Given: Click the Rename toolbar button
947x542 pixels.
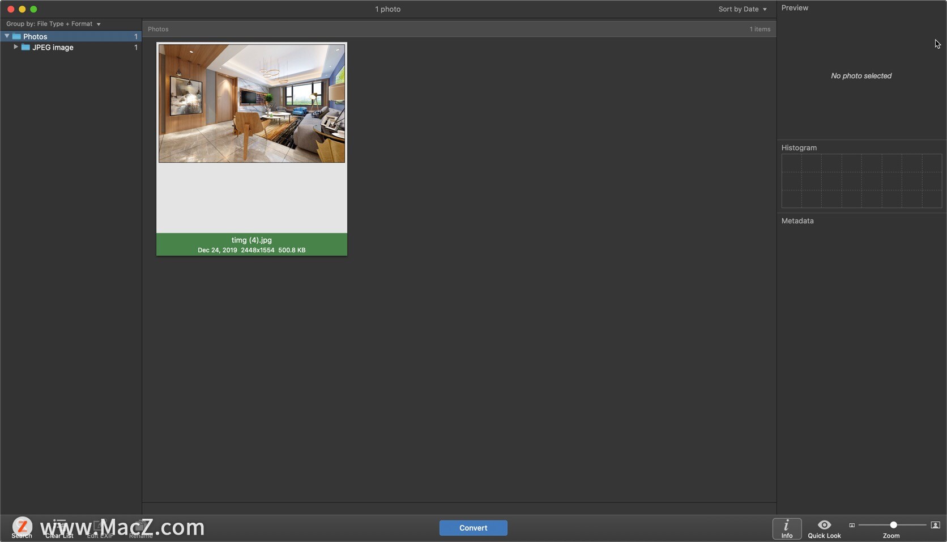Looking at the screenshot, I should click(x=140, y=528).
